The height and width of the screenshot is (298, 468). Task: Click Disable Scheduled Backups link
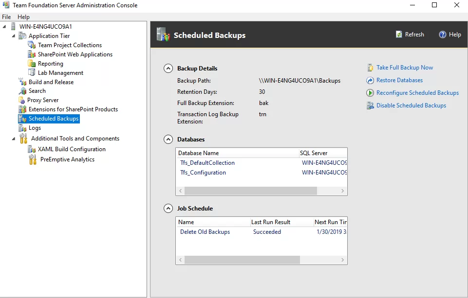coord(411,105)
